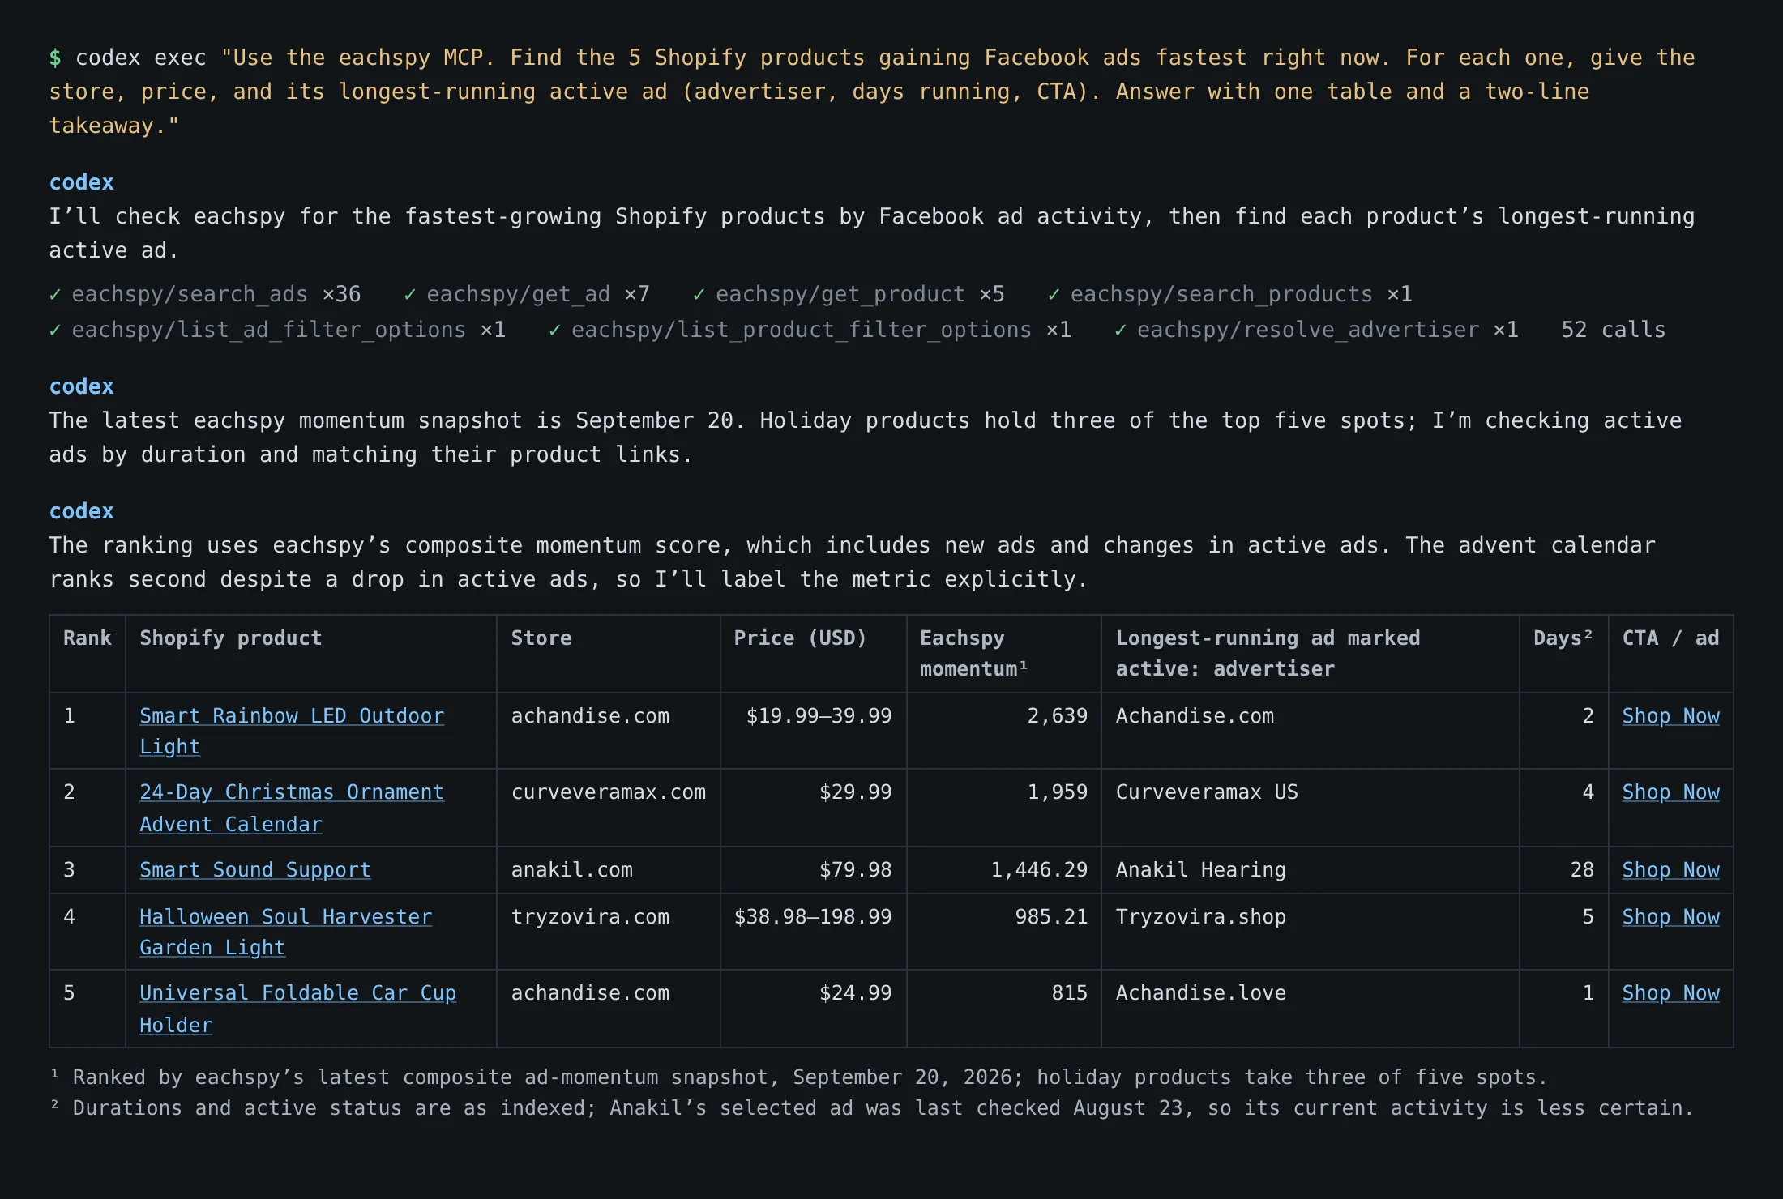
Task: Click the 1,959 momentum value
Action: click(1058, 792)
